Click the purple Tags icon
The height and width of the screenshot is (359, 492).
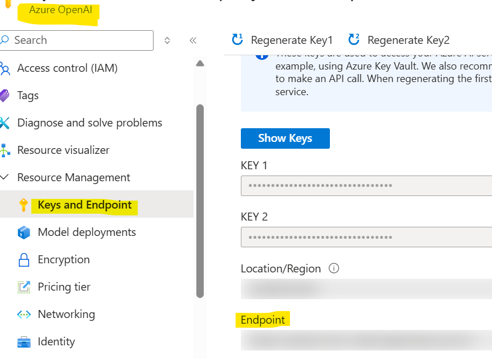click(x=5, y=96)
